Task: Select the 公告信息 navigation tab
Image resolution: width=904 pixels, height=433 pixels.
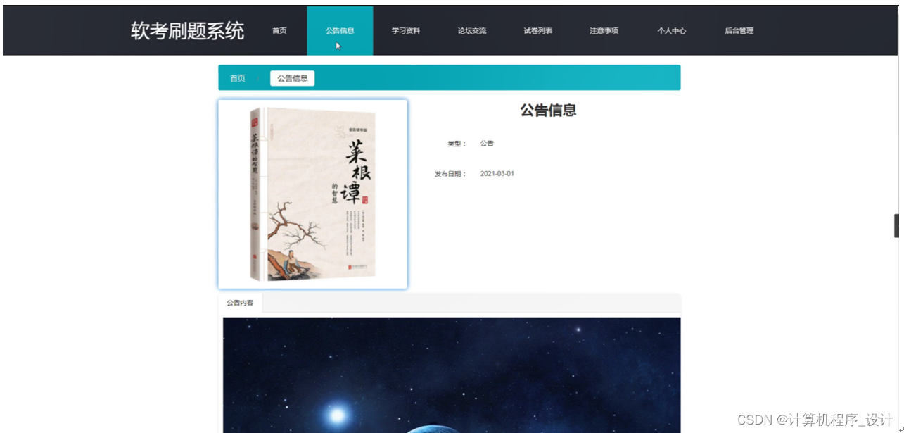Action: [340, 31]
